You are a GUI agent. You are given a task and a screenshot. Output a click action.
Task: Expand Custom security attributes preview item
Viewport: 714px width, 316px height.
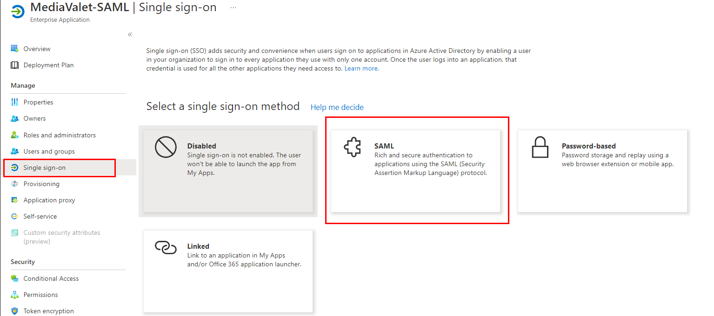pos(62,237)
